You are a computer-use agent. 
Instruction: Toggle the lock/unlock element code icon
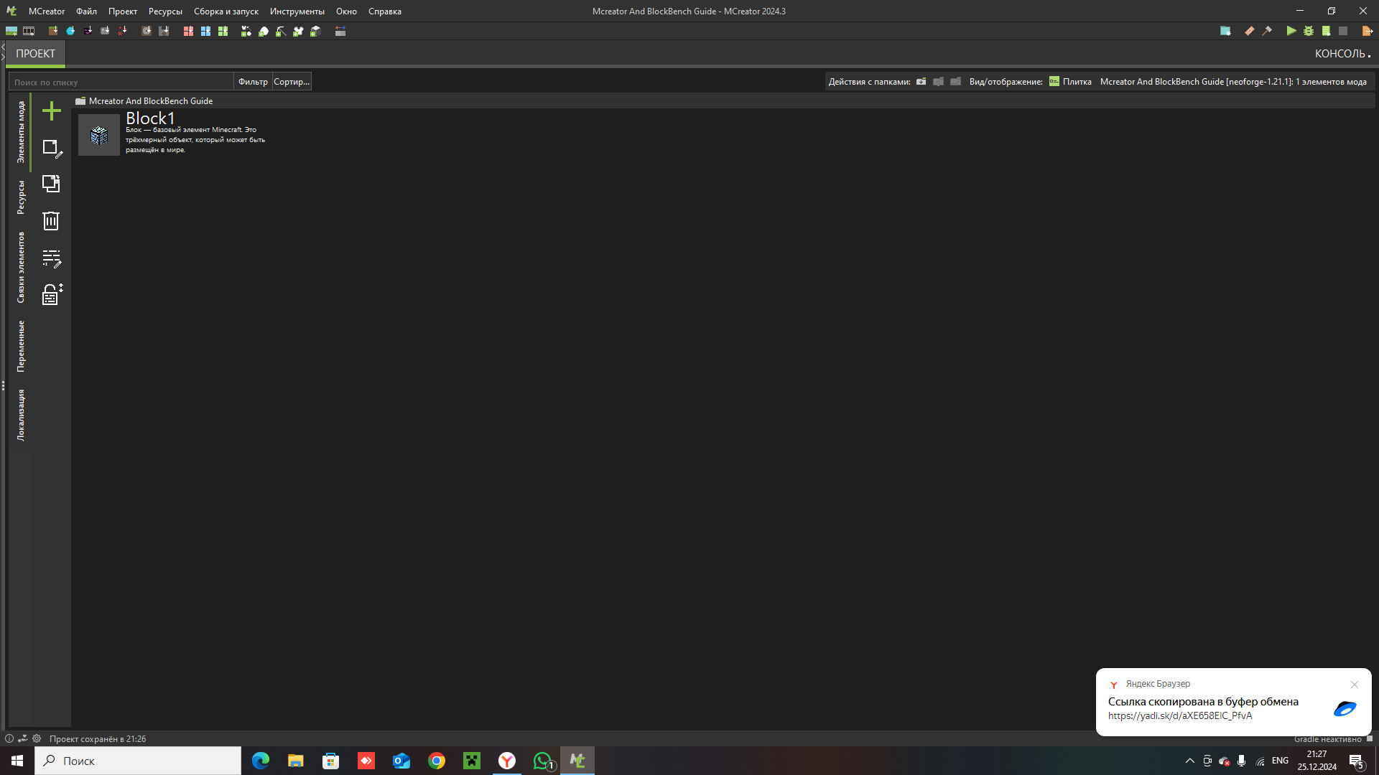point(51,295)
